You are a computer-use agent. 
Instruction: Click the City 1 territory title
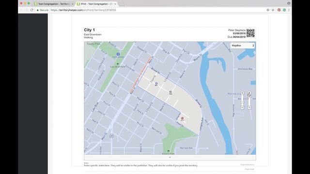tap(89, 30)
